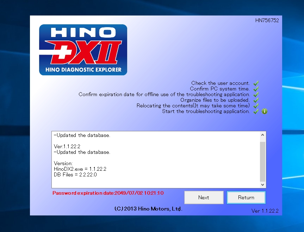Click the (C) 2013 Hino Motors copyright text

coord(148,209)
